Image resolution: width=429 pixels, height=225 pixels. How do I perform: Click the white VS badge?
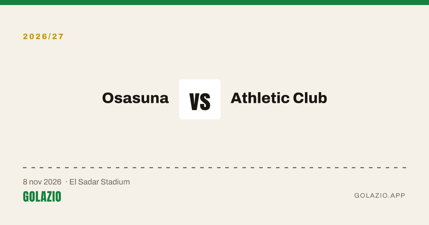(x=200, y=99)
